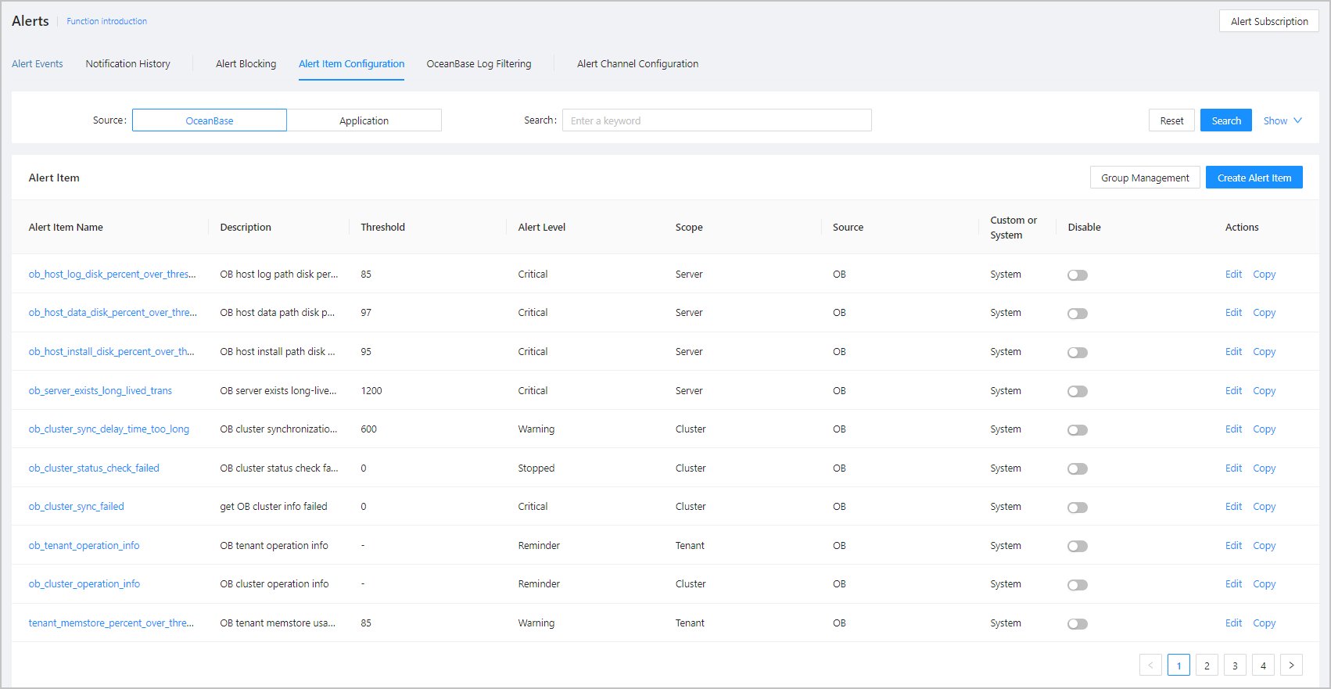
Task: Click the Create Alert Item button
Action: 1254,178
